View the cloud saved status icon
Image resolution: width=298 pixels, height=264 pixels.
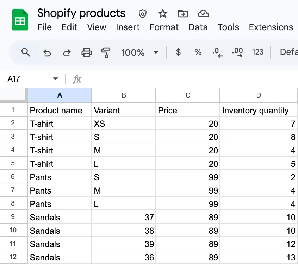pos(203,14)
